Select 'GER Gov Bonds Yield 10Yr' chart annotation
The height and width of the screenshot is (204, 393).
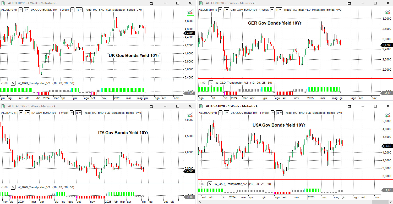pos(275,23)
